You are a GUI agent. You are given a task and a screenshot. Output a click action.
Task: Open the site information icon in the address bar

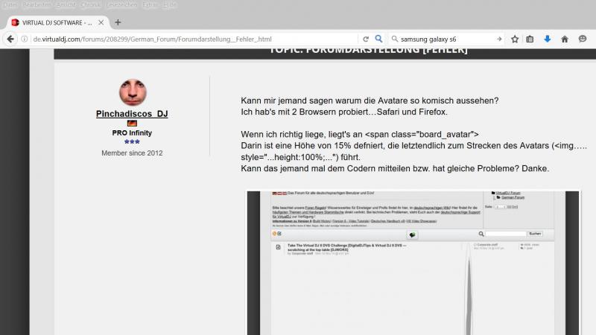(x=25, y=39)
